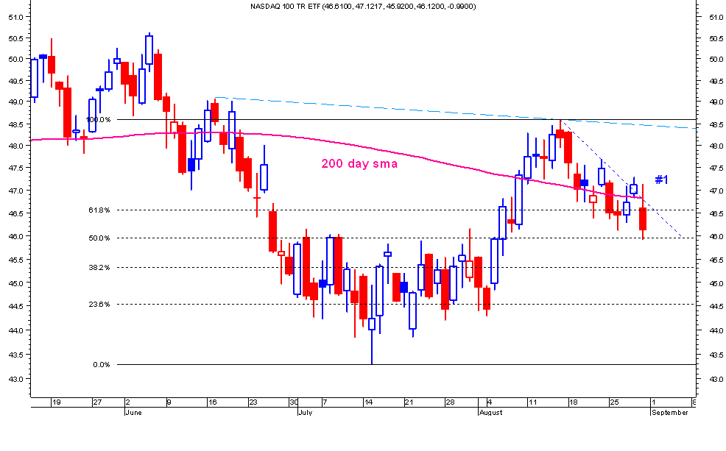
Task: Click the 44.0 price on right axis
Action: [x=716, y=330]
